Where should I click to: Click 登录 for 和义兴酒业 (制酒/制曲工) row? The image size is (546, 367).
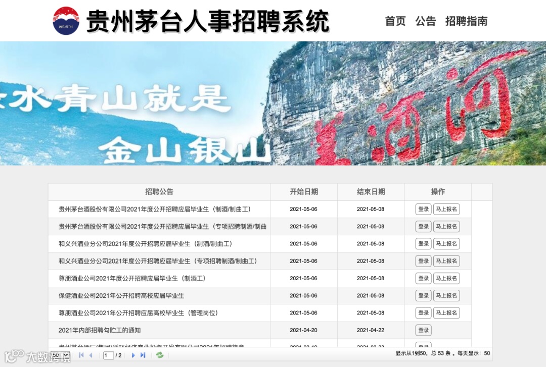pos(424,243)
